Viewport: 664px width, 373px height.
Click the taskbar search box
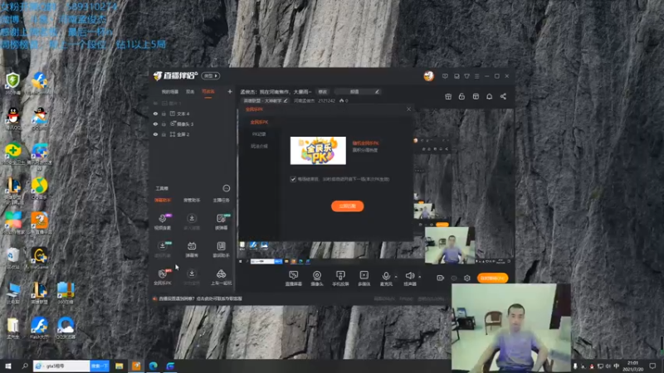click(61, 366)
